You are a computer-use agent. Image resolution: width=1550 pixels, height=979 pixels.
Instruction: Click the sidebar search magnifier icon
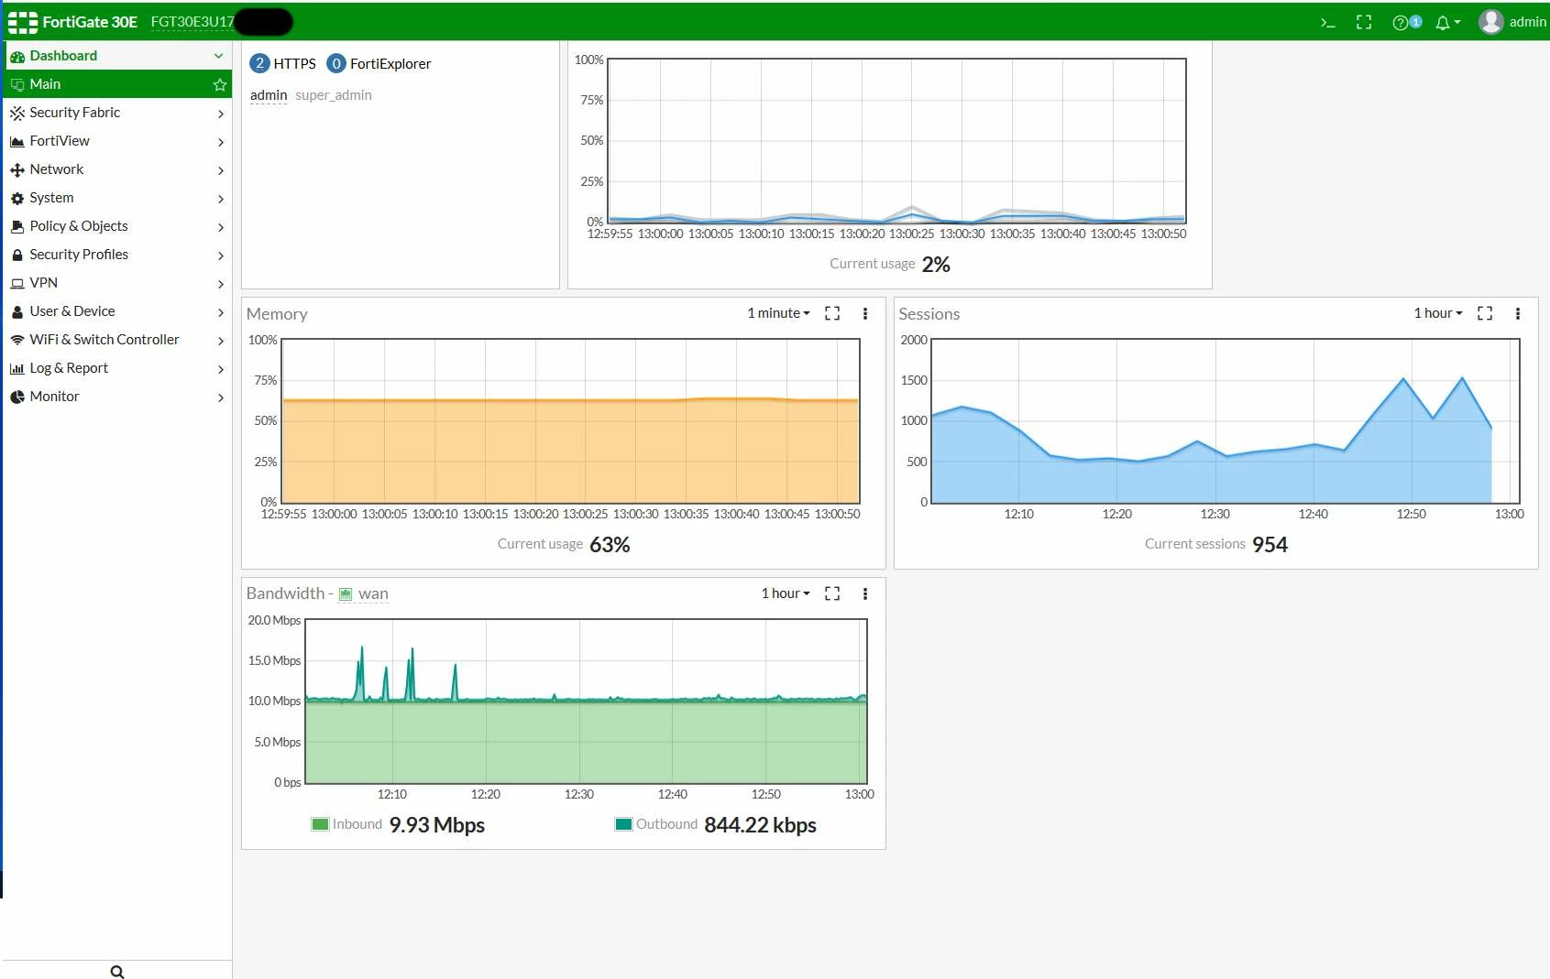tap(117, 971)
